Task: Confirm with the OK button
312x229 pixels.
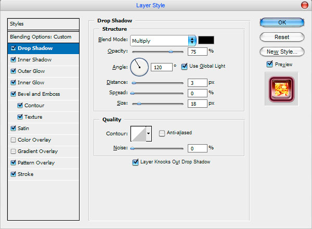Action: click(x=282, y=22)
